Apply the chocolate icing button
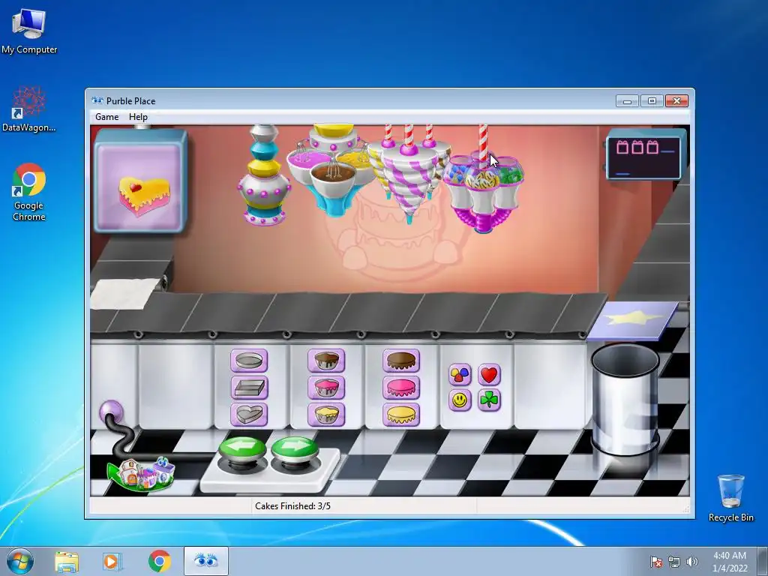 click(401, 361)
